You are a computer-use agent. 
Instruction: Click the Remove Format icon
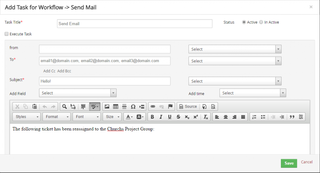coord(206,117)
